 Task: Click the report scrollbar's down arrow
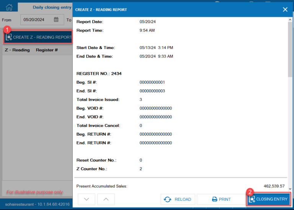pos(290,189)
